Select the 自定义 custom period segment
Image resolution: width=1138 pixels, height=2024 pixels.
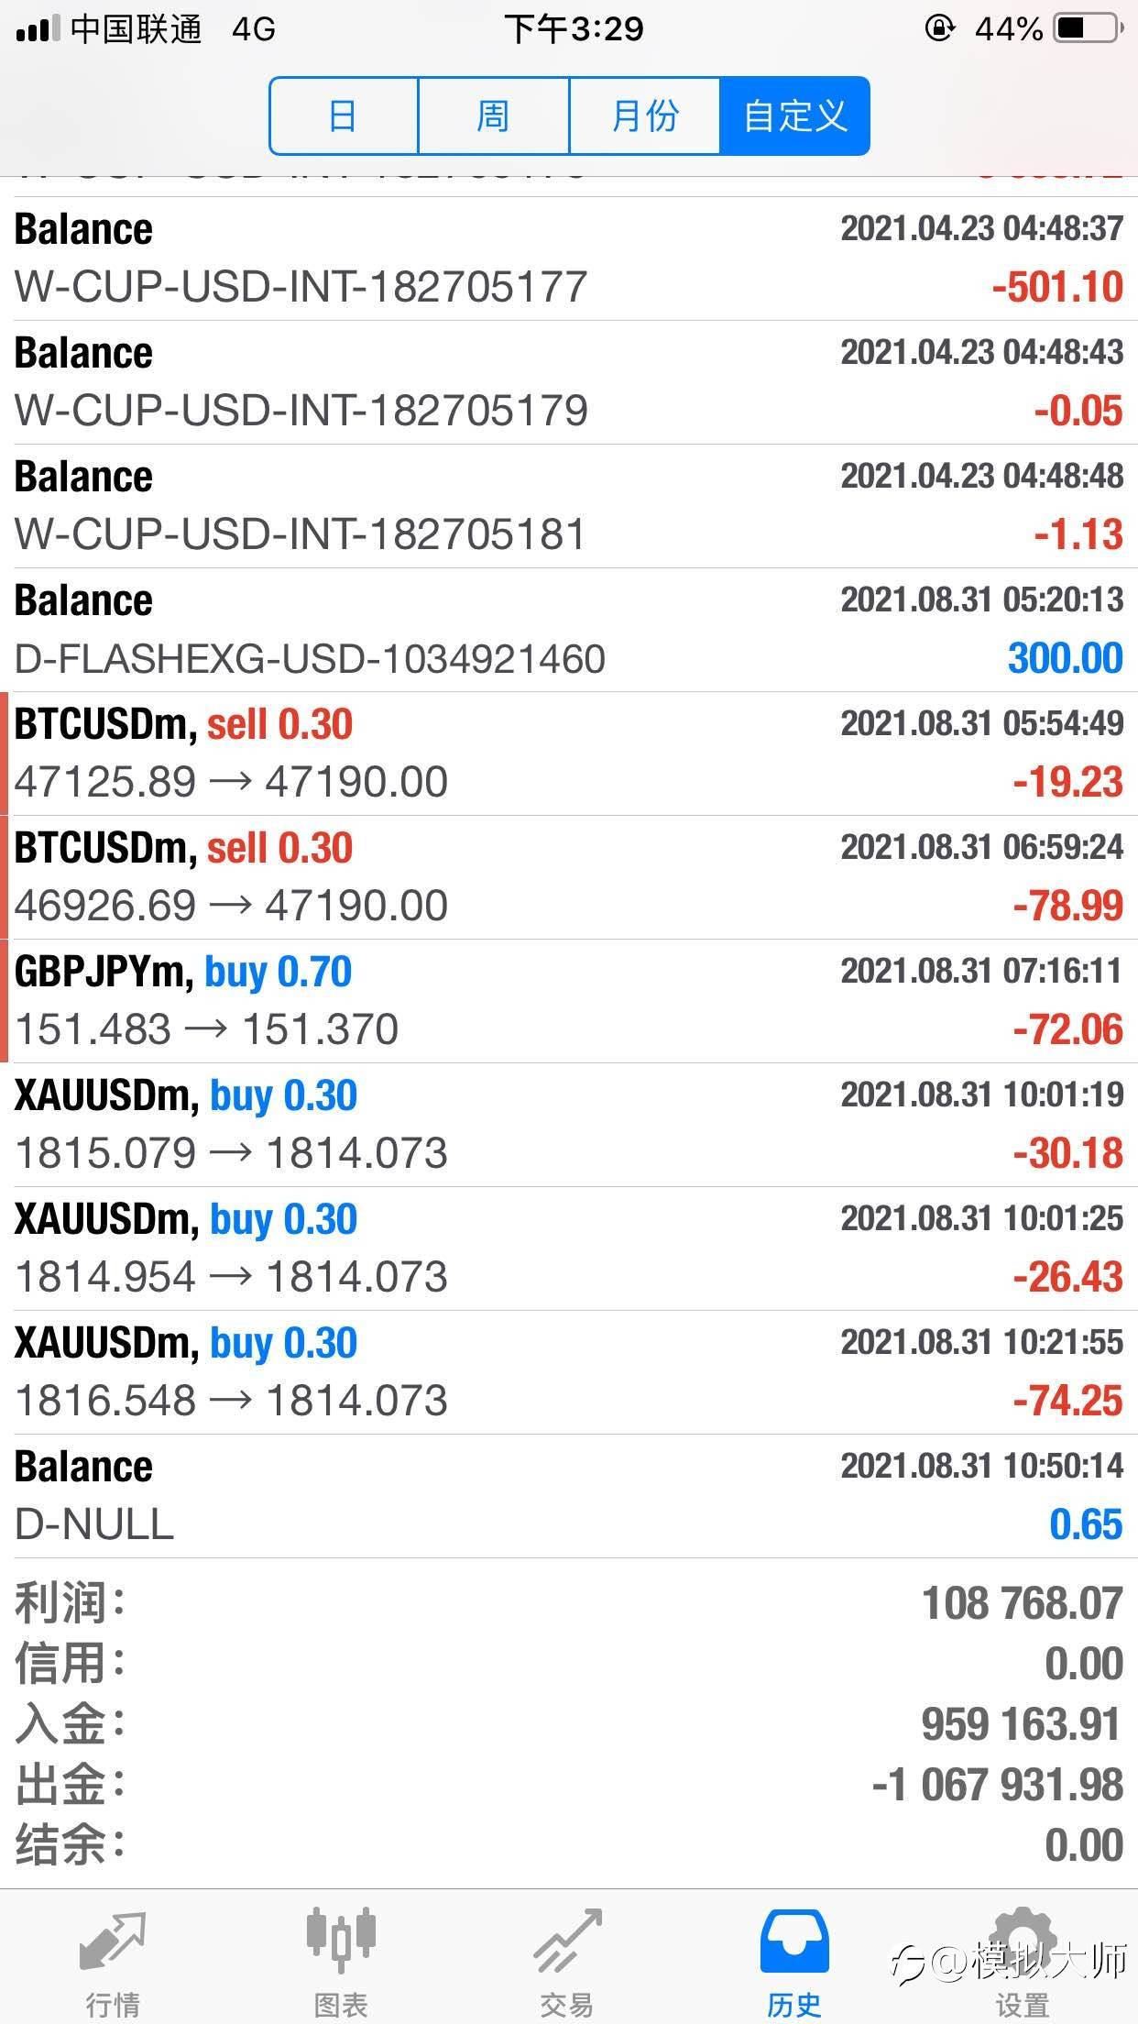click(x=794, y=115)
